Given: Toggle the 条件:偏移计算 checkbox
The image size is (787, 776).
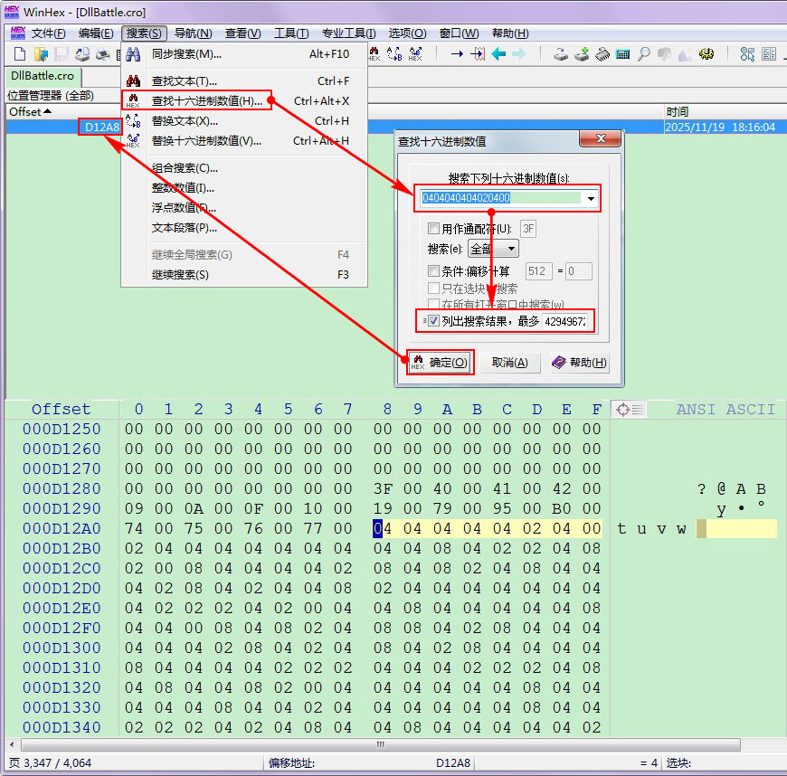Looking at the screenshot, I should 434,271.
